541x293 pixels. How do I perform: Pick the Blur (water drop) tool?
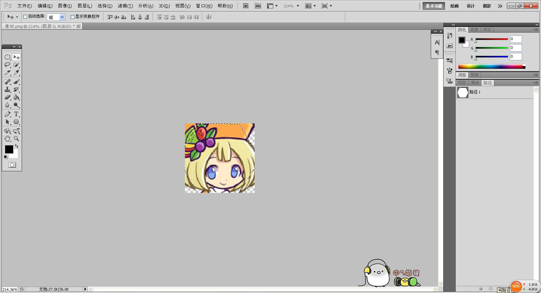pyautogui.click(x=7, y=105)
